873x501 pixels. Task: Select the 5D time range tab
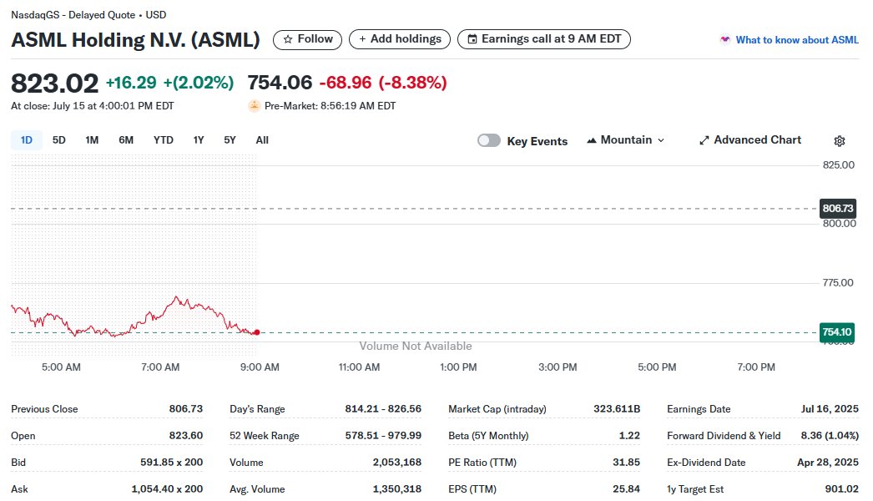59,140
